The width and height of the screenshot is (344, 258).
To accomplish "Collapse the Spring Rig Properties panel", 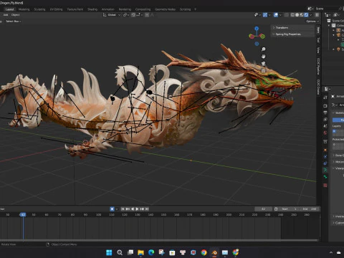I will tap(292, 34).
